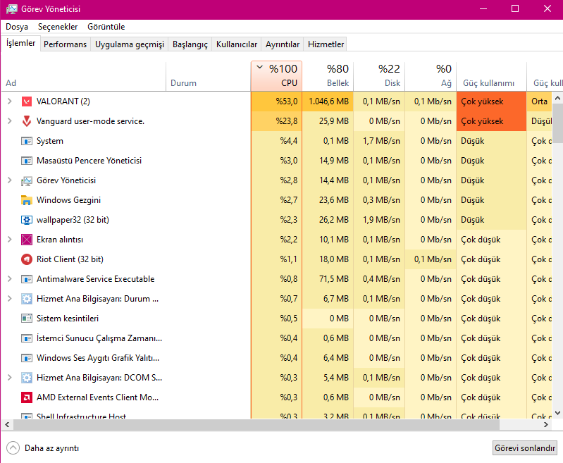Click the Windows Gezgini folder icon

click(x=27, y=200)
